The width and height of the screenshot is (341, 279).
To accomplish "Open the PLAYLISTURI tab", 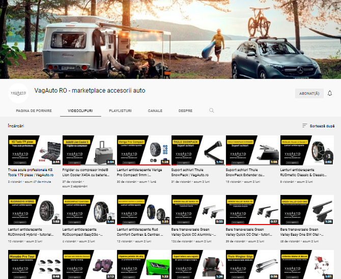I will [x=120, y=110].
